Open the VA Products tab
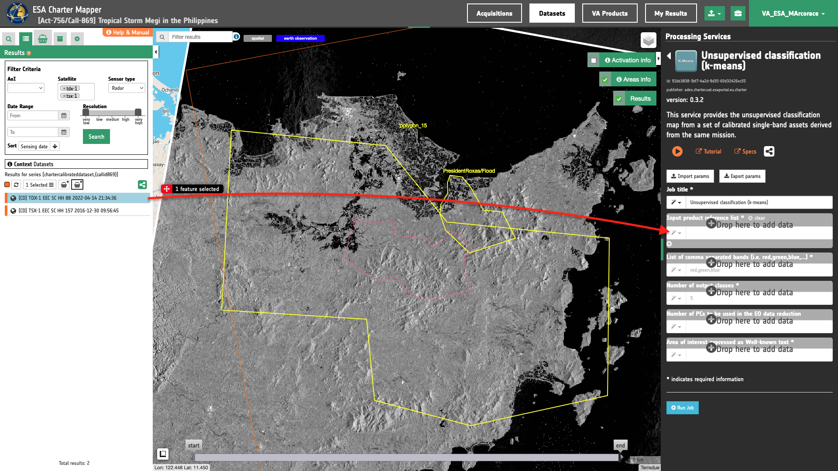Screen dimensions: 838x471 (x=610, y=14)
